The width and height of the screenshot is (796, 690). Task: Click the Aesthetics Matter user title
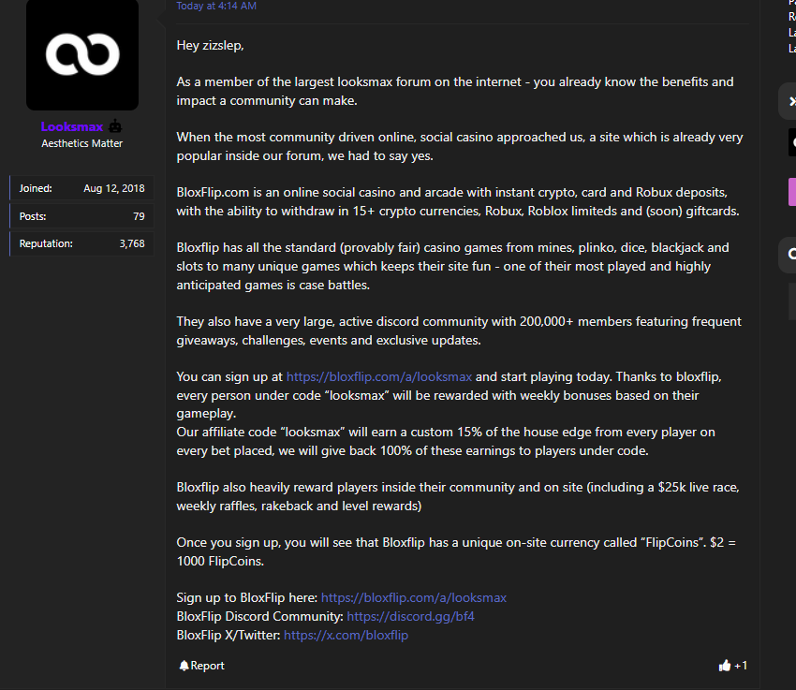click(x=81, y=143)
